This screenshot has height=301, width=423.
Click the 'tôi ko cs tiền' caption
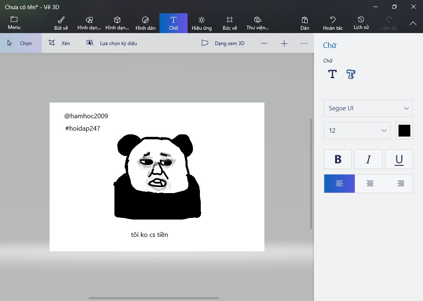[x=150, y=234]
